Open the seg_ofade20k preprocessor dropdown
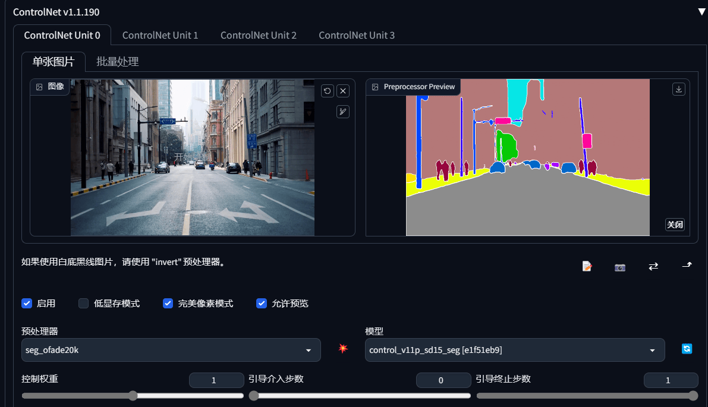Image resolution: width=708 pixels, height=407 pixels. [x=171, y=350]
